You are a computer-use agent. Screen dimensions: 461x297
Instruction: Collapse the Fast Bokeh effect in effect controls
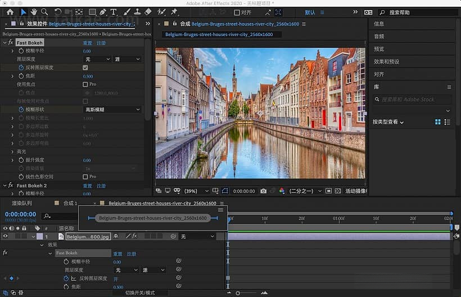pyautogui.click(x=4, y=43)
